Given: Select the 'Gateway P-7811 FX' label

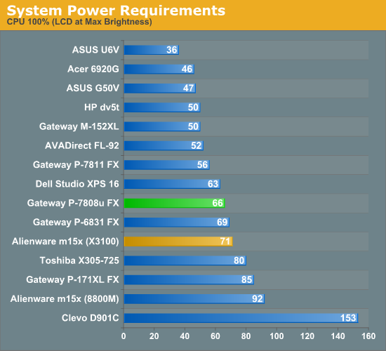Looking at the screenshot, I should [76, 164].
